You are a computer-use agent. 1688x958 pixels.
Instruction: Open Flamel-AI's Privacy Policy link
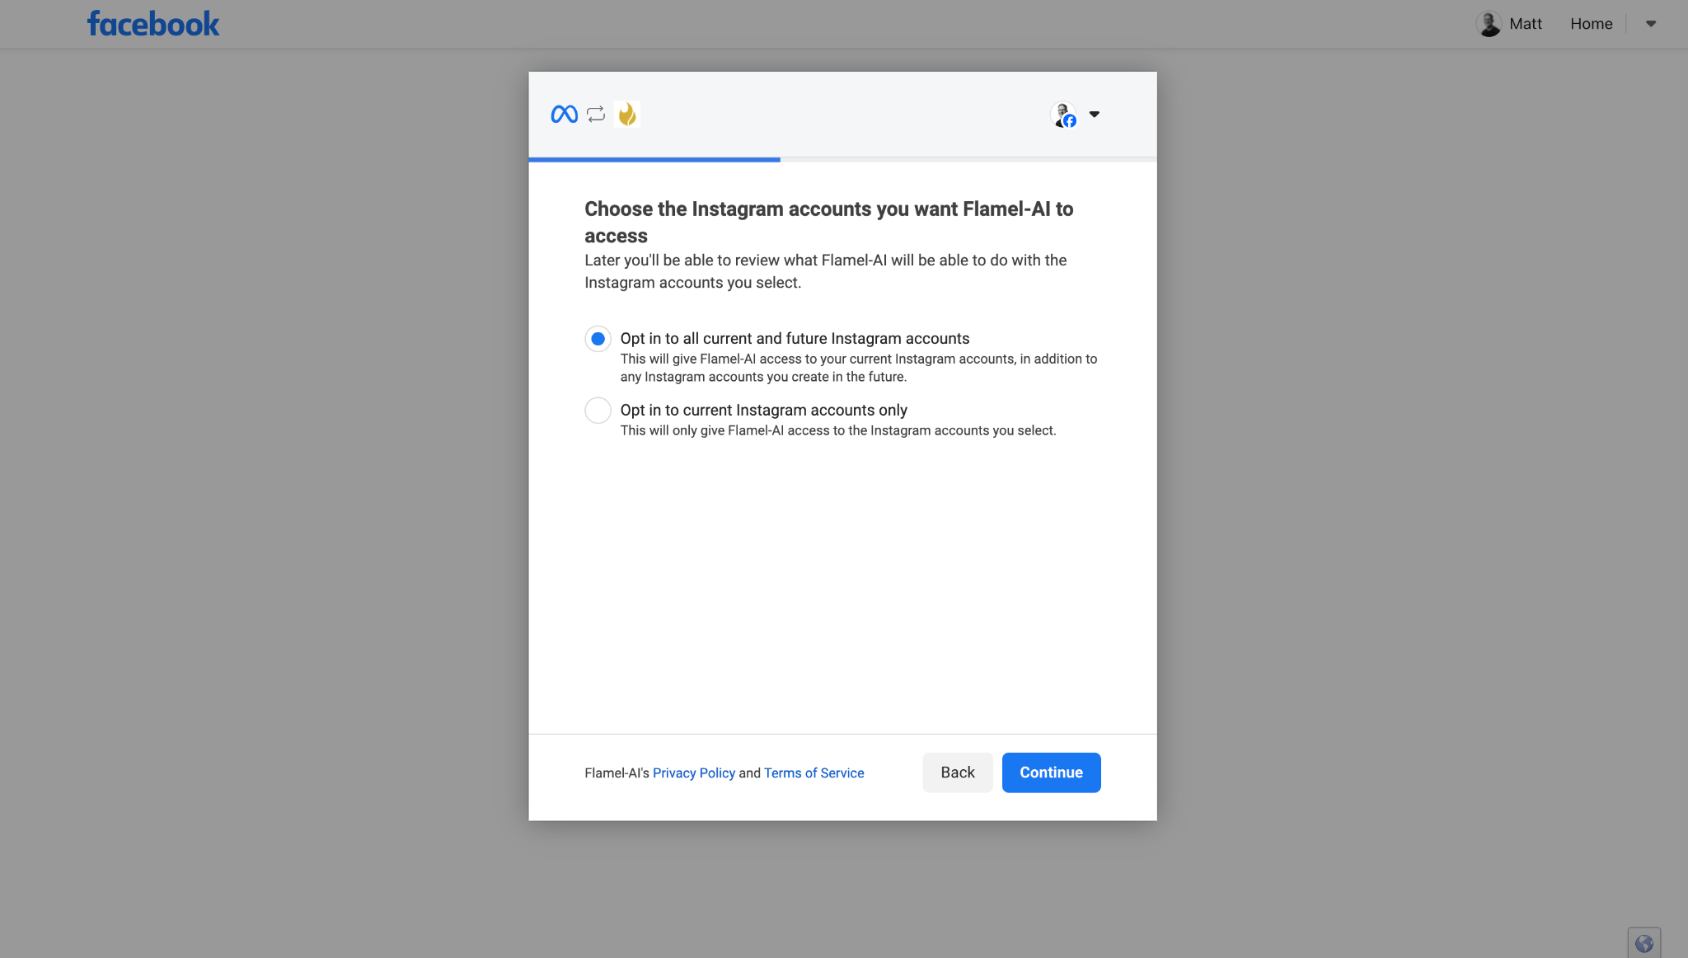(x=694, y=773)
